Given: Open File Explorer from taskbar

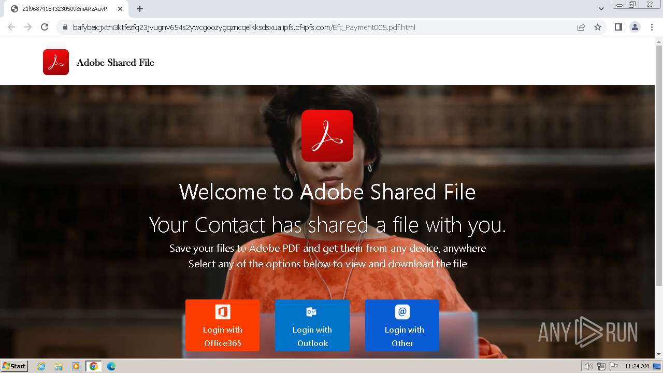Looking at the screenshot, I should point(59,366).
